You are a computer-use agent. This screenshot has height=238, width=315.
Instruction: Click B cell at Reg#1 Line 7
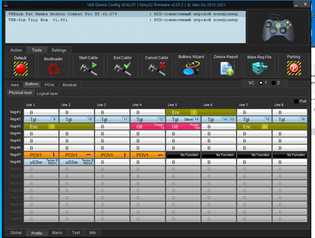pos(255,112)
